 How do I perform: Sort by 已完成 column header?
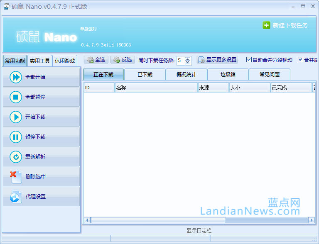[x=291, y=88]
